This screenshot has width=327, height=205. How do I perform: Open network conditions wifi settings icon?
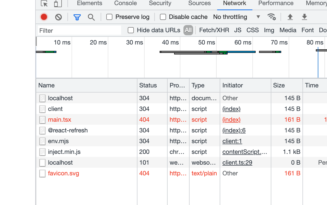pos(271,17)
